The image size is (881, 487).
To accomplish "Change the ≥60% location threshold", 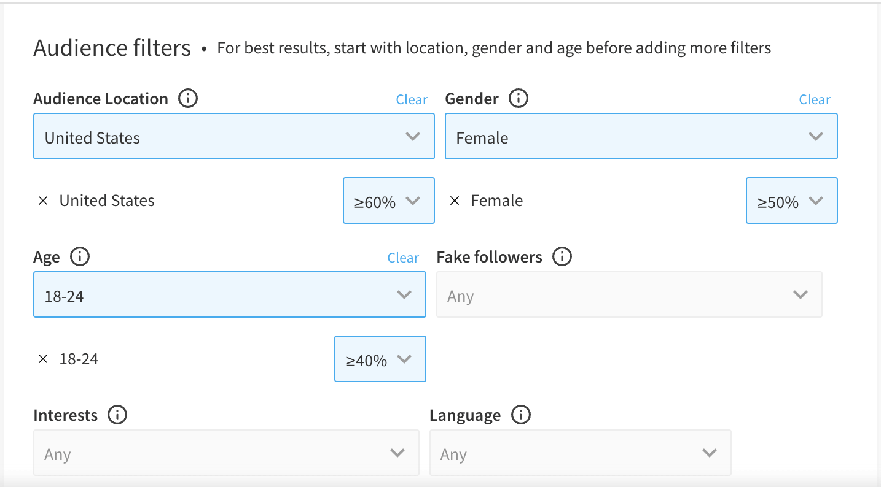I will [x=388, y=201].
